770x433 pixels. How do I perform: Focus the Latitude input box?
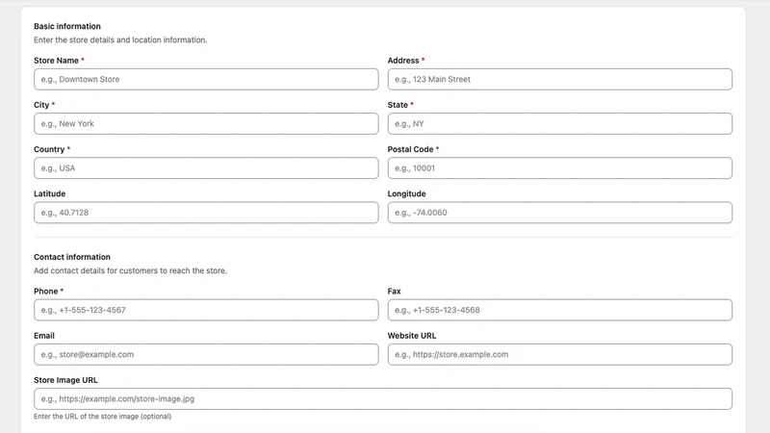[x=206, y=213]
